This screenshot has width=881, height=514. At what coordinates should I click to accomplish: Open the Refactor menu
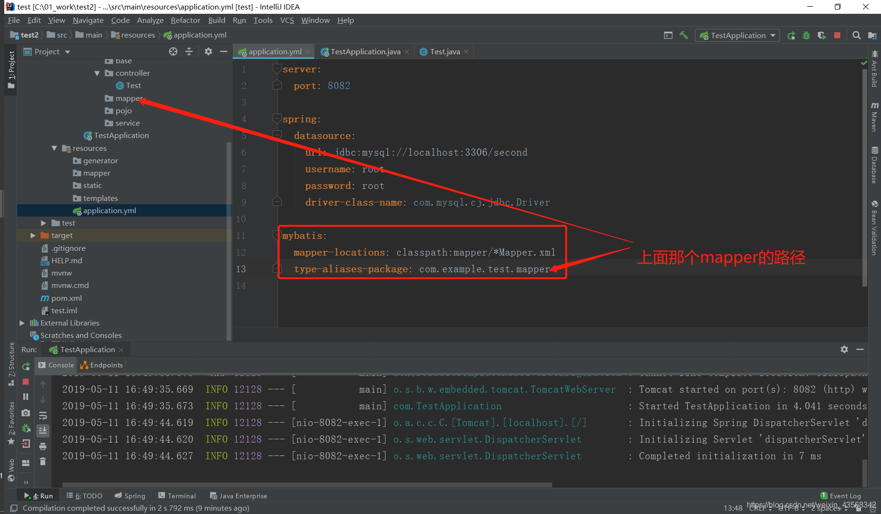[186, 20]
